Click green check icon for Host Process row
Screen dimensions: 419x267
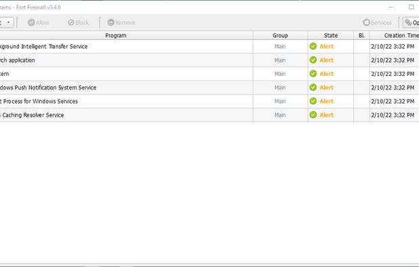pos(313,101)
